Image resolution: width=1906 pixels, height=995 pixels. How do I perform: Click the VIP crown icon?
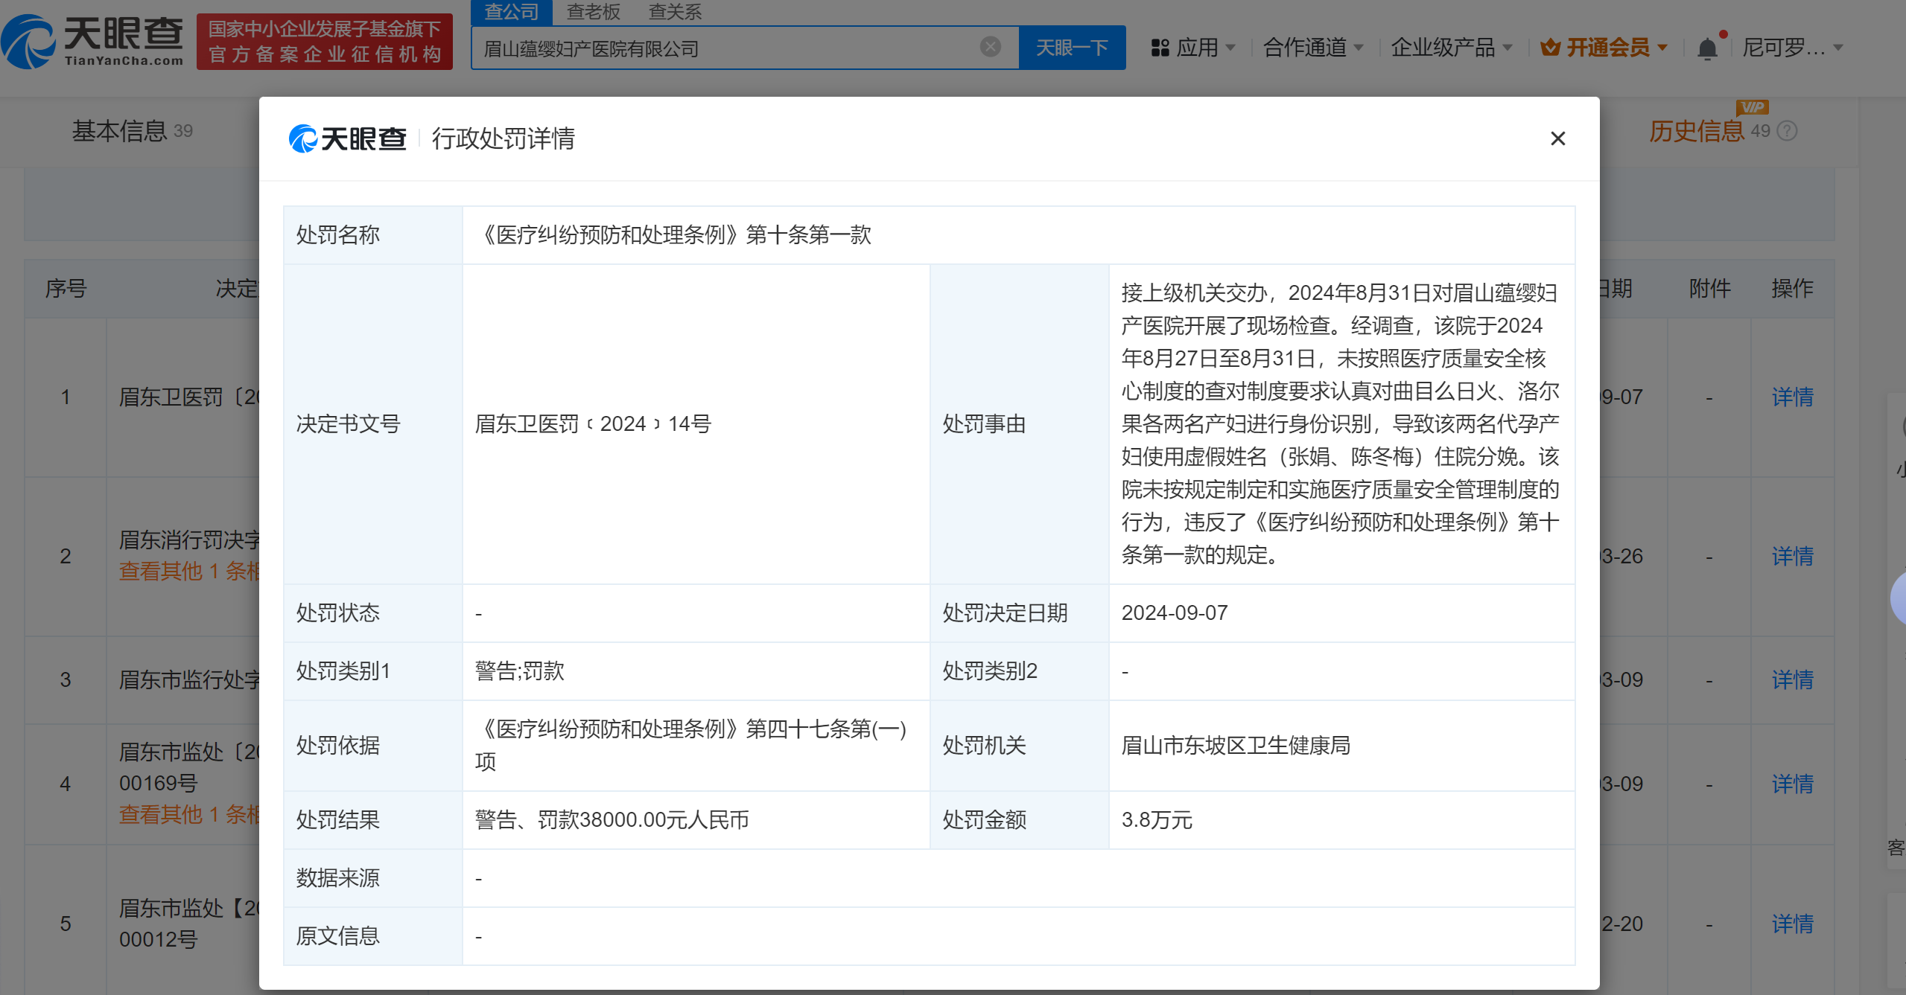(x=1550, y=48)
